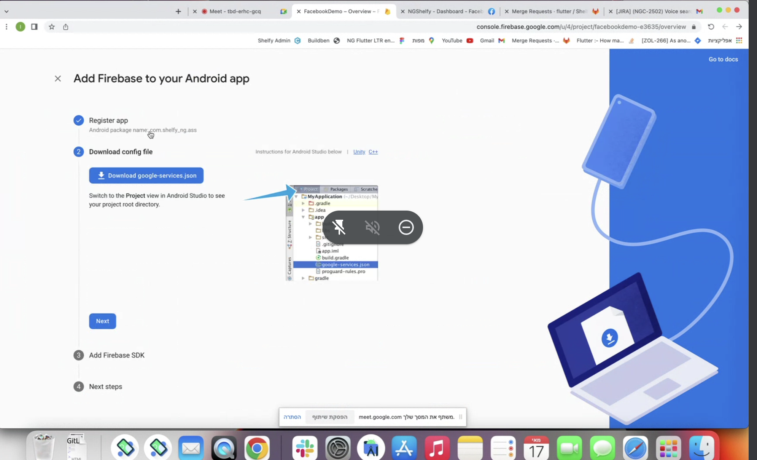Switch to the NGShelfy Dashboard tab
757x460 pixels.
445,11
